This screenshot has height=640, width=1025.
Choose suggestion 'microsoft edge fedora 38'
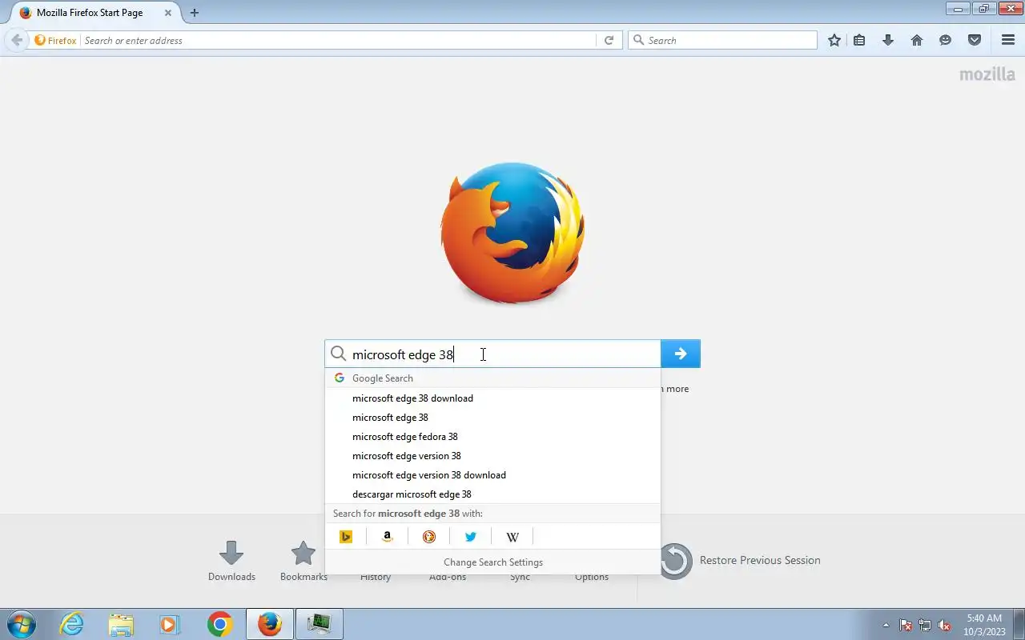coord(493,437)
